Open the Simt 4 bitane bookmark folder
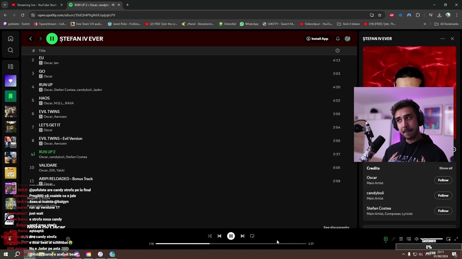 348,24
